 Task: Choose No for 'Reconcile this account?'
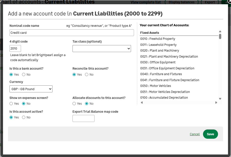86,75
